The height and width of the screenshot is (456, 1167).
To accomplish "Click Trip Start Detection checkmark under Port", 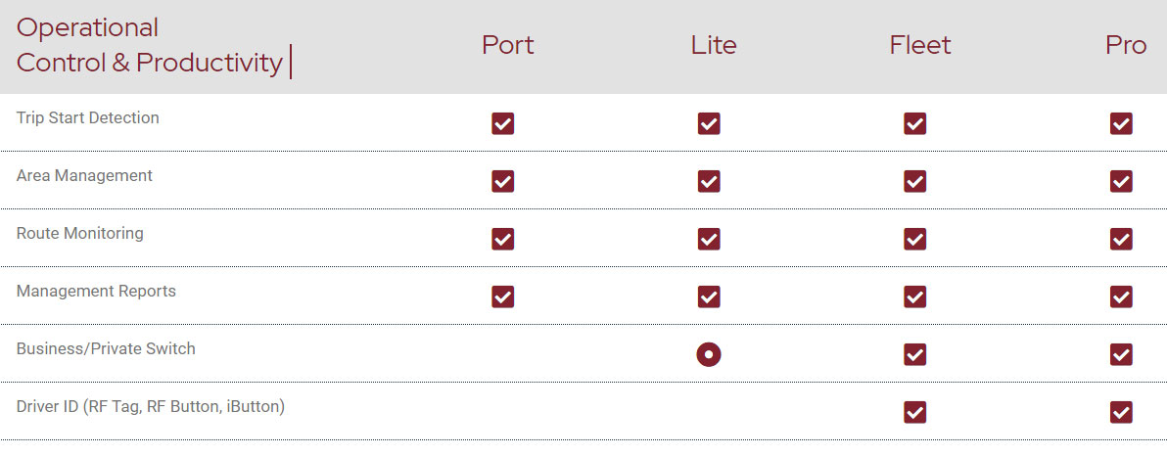I will click(x=503, y=123).
